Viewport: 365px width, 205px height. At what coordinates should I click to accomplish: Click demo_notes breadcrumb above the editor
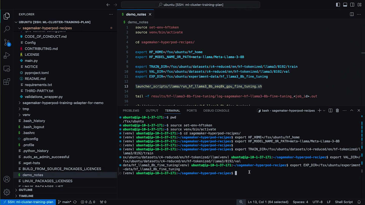click(x=138, y=22)
